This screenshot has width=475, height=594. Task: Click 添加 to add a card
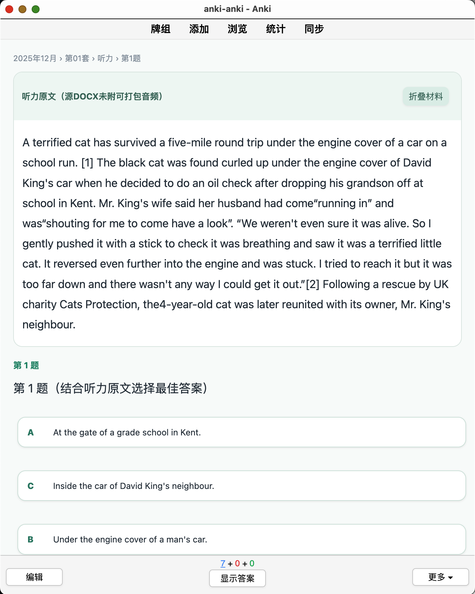[x=199, y=29]
